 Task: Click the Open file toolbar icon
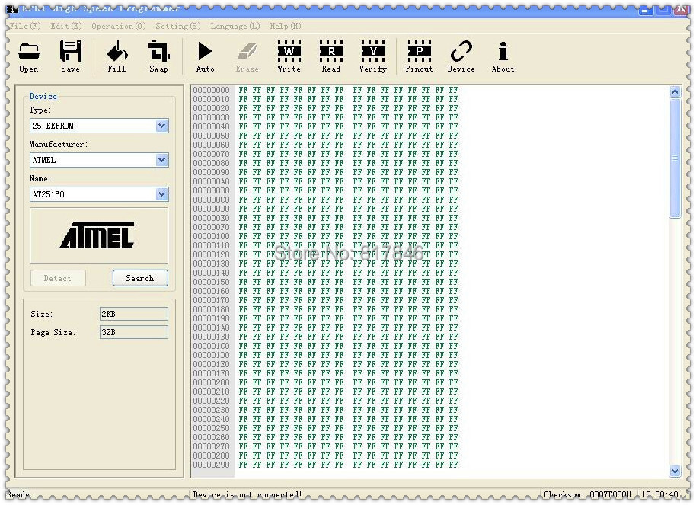(x=28, y=56)
